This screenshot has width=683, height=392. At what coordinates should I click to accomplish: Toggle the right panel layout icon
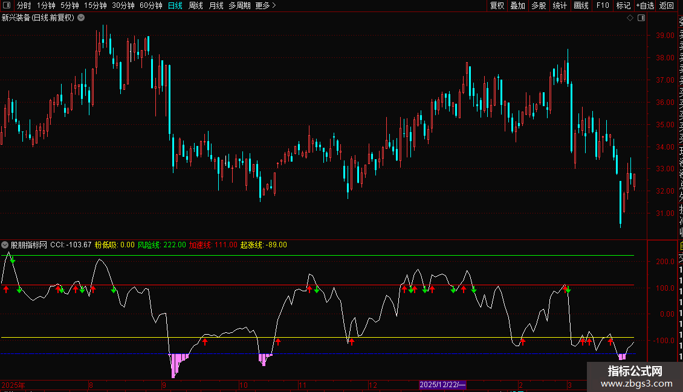tap(641, 18)
